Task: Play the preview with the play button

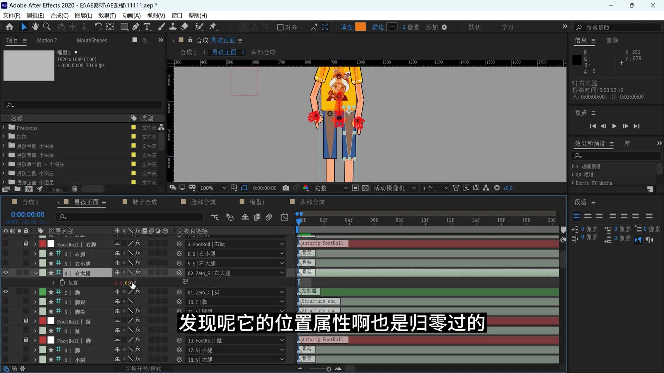Action: tap(614, 126)
